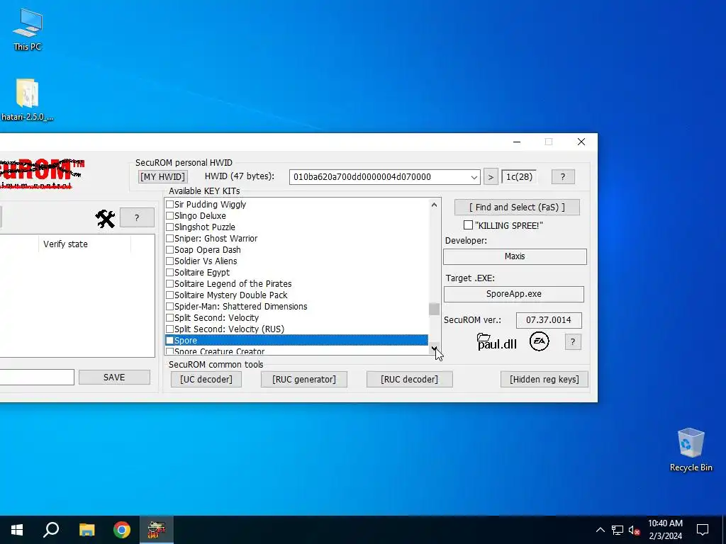The width and height of the screenshot is (726, 544).
Task: Expand the HWID combo box dropdown
Action: pyautogui.click(x=474, y=177)
